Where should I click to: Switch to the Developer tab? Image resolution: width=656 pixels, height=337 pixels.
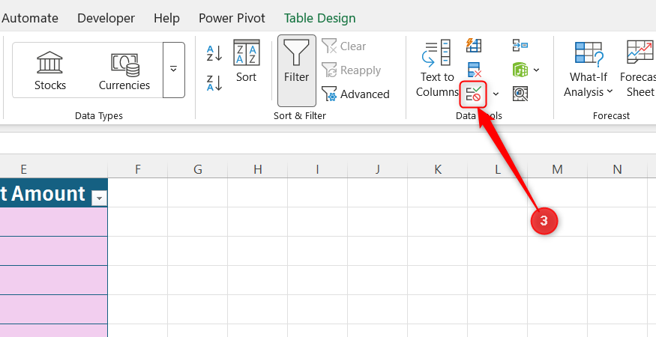(x=106, y=18)
